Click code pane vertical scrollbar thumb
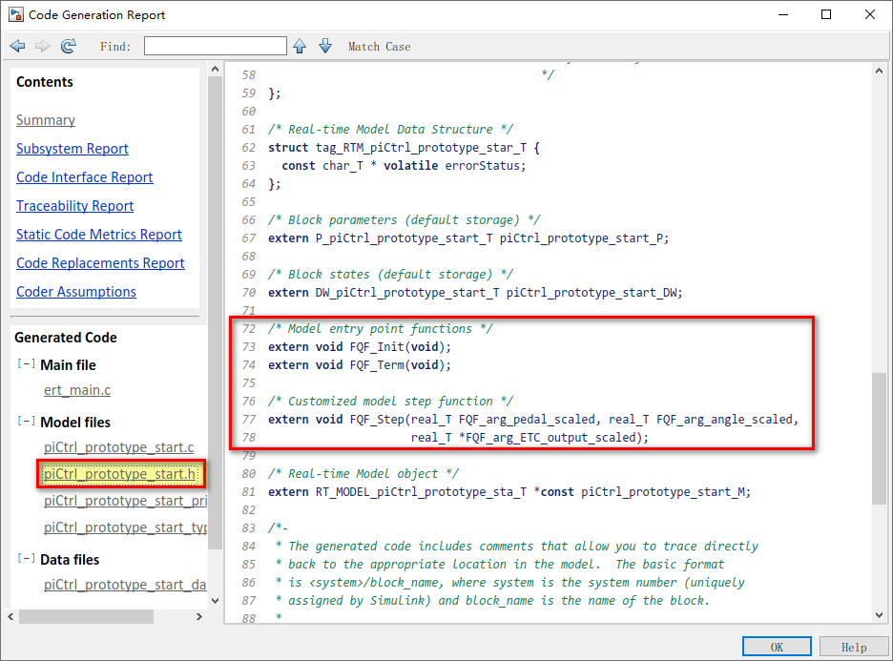This screenshot has width=893, height=661. tap(880, 439)
